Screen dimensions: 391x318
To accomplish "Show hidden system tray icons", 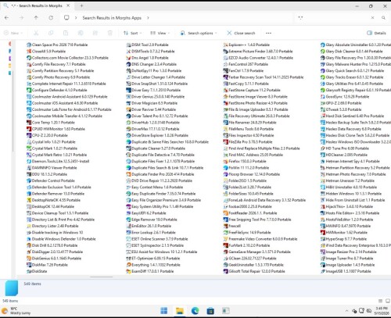I will (346, 311).
